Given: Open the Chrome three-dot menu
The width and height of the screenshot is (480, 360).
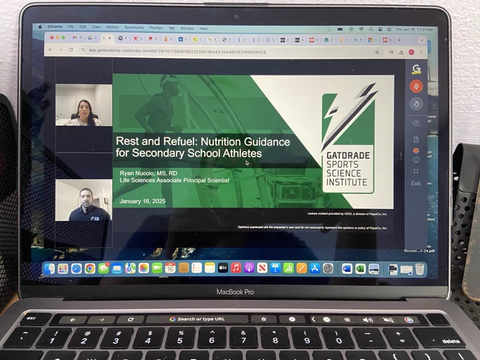Looking at the screenshot, I should [421, 52].
